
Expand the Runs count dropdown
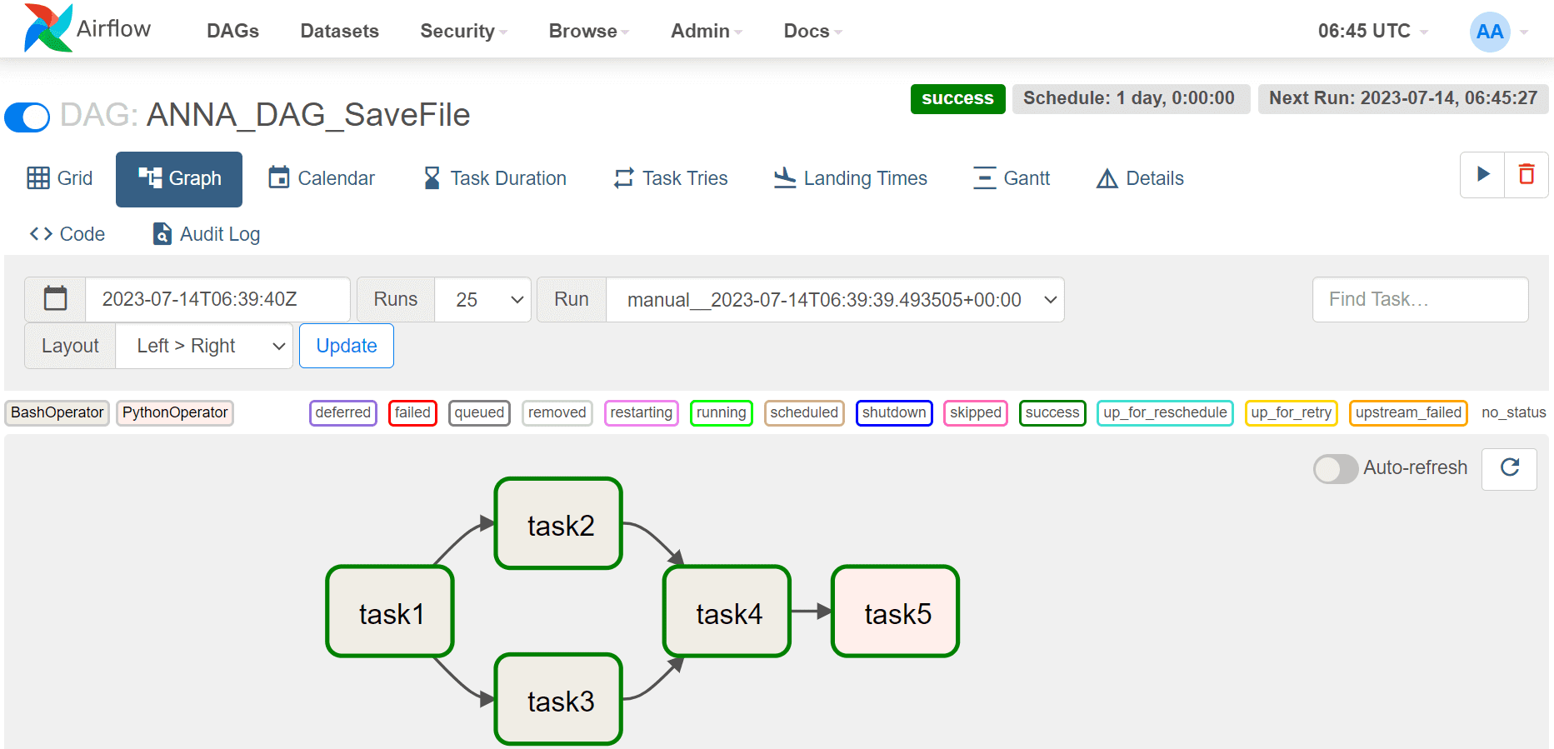pyautogui.click(x=482, y=299)
